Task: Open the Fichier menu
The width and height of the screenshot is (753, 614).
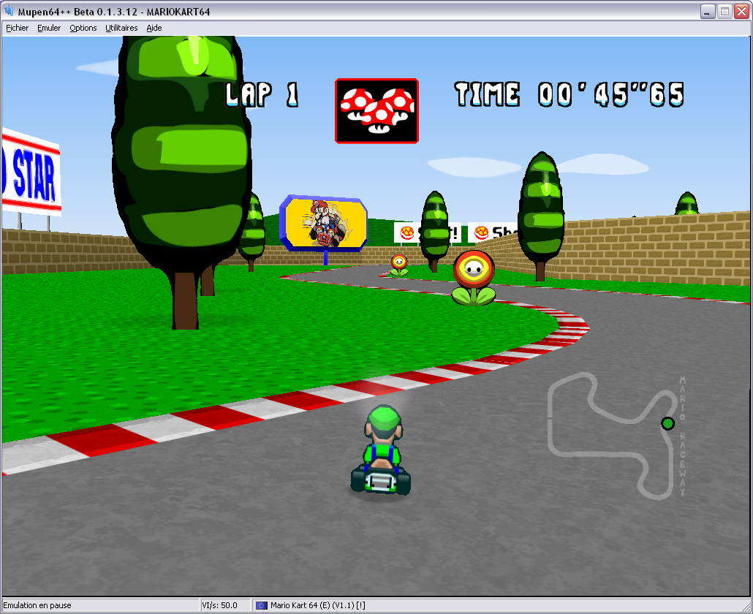Action: pyautogui.click(x=17, y=28)
